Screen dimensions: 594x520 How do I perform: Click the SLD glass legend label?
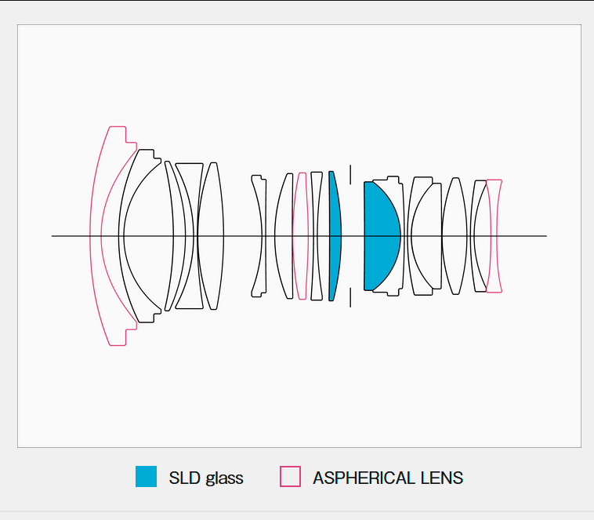pos(205,478)
